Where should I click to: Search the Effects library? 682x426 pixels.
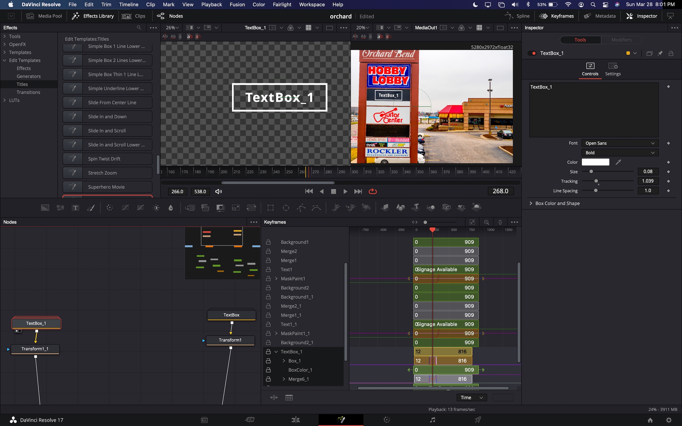[x=139, y=28]
